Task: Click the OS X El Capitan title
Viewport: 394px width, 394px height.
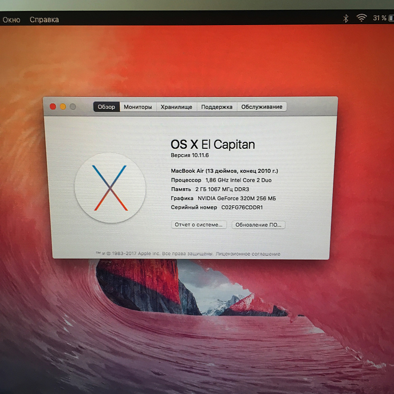Action: click(213, 144)
